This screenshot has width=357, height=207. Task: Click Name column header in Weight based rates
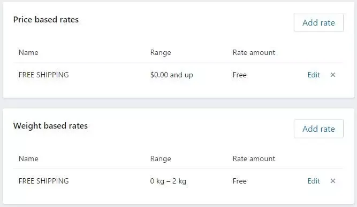pyautogui.click(x=28, y=158)
